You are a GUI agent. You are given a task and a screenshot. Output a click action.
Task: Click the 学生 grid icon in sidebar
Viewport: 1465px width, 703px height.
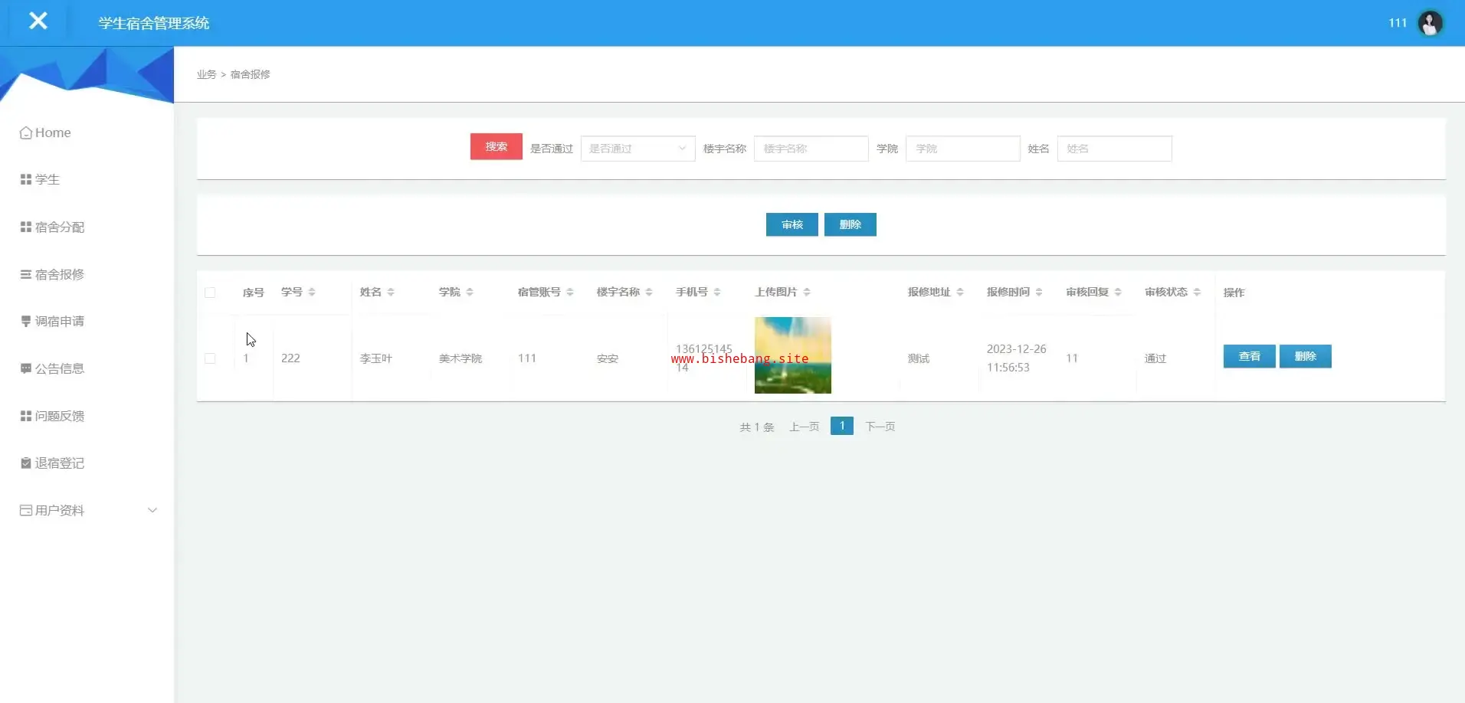[x=26, y=180]
